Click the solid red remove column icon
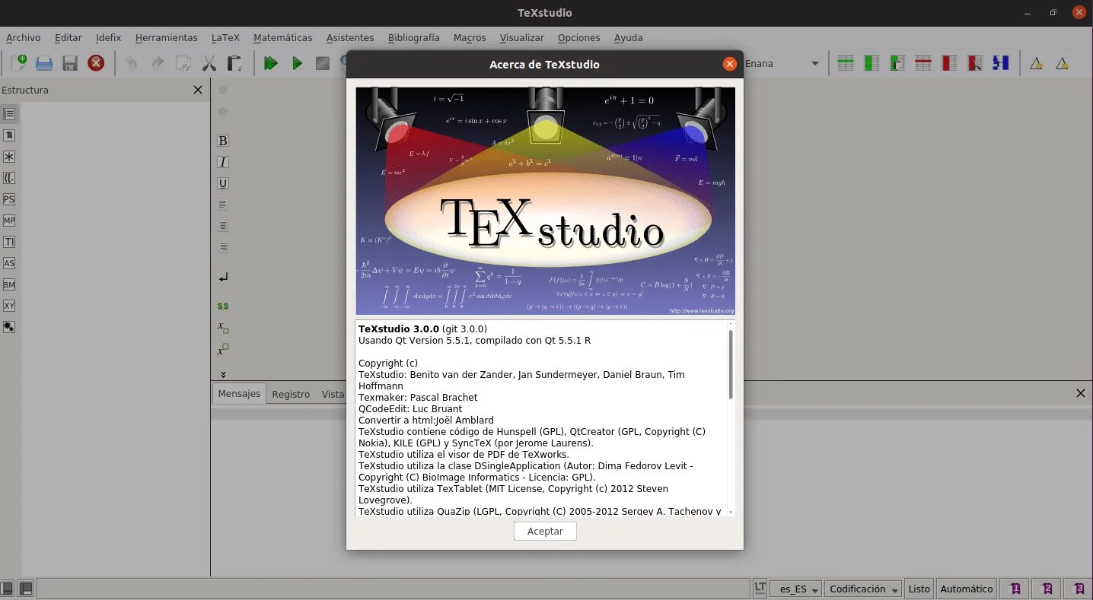This screenshot has height=600, width=1093. 949,63
